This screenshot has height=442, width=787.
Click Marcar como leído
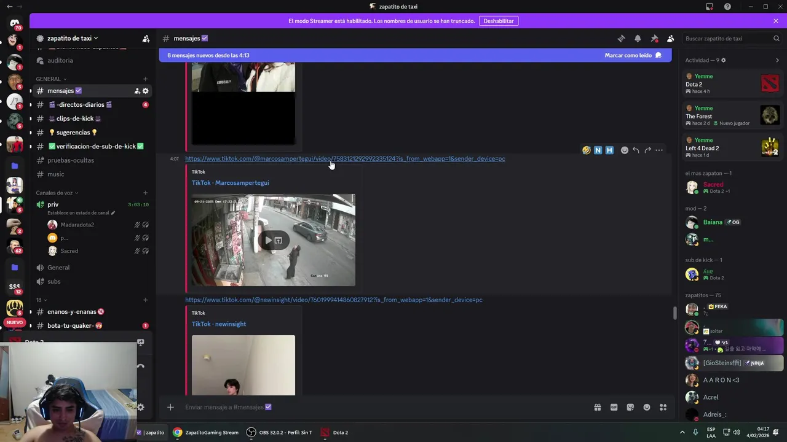[x=633, y=55]
